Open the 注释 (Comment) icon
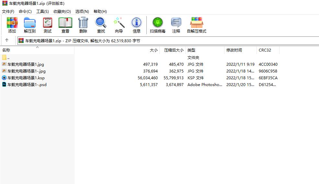 176,25
